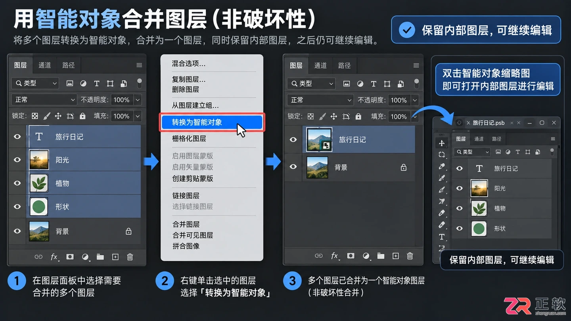
Task: Choose 拼合图像 from context menu
Action: tap(186, 246)
